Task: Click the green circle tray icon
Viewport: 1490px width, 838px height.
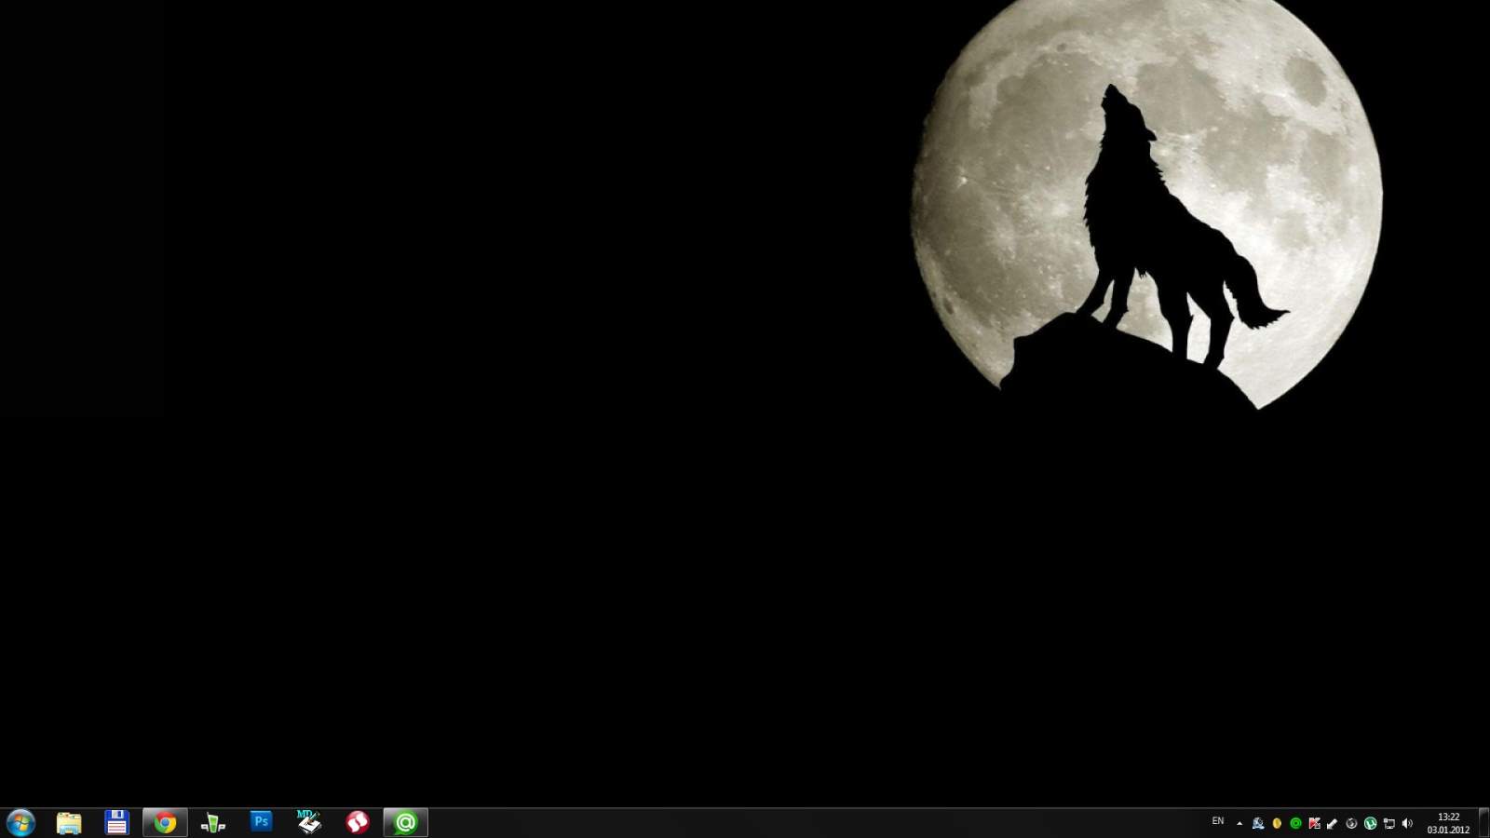Action: [x=1295, y=823]
